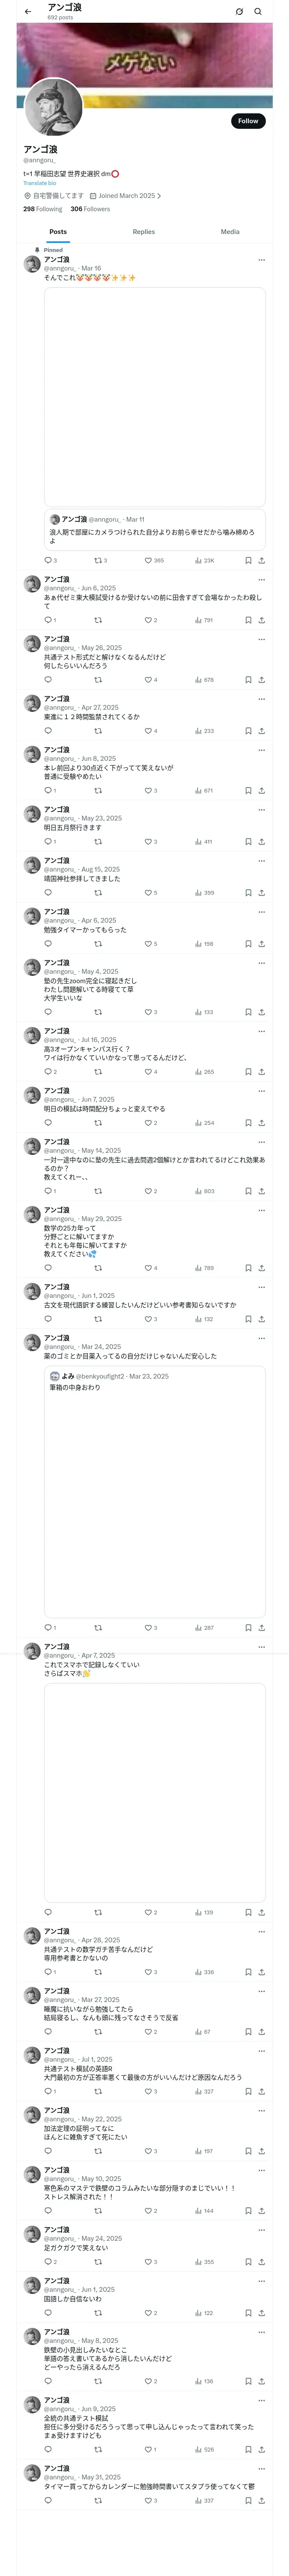Bookmark the Apr 27, 2025 post
This screenshot has width=289, height=2576.
(248, 731)
